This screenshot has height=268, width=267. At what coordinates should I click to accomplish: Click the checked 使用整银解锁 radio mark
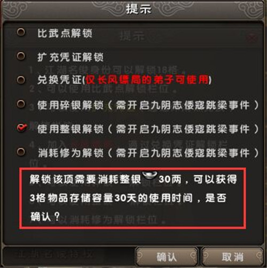click(x=22, y=128)
